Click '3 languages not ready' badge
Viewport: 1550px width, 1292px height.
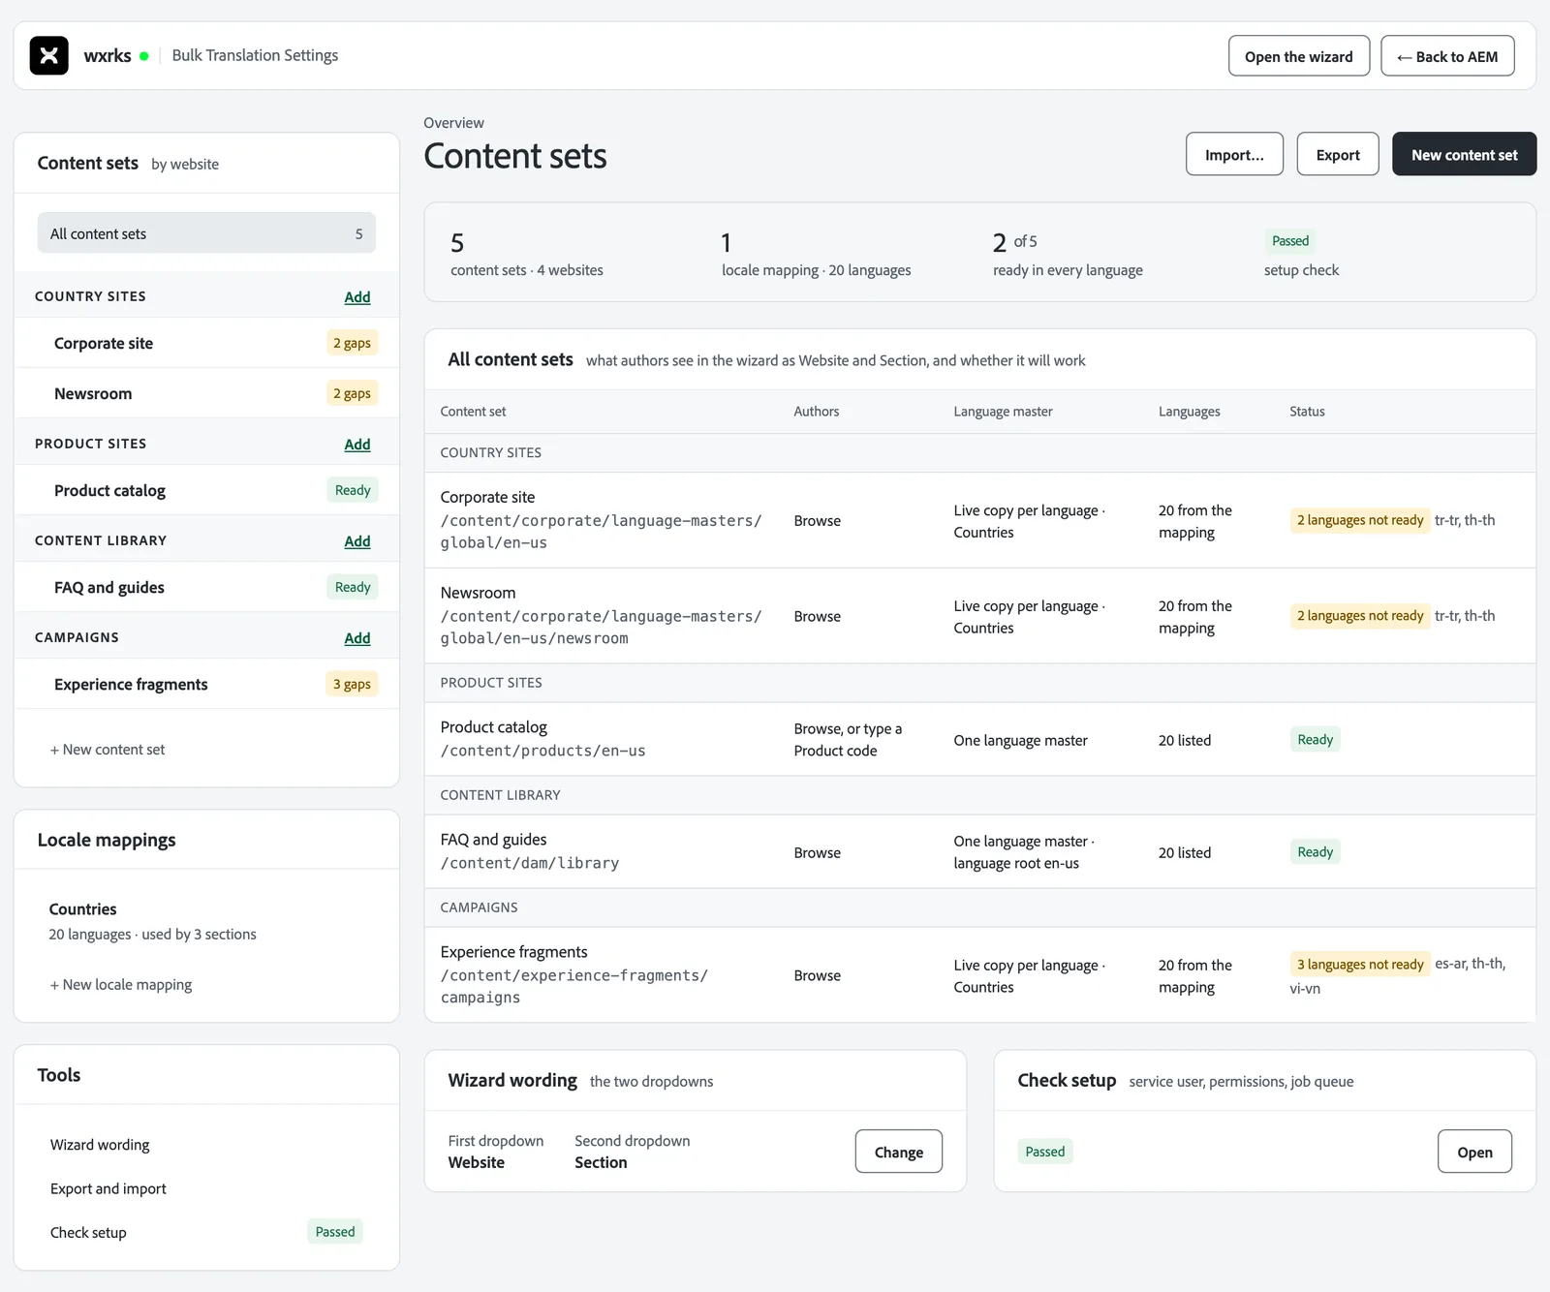pyautogui.click(x=1360, y=965)
